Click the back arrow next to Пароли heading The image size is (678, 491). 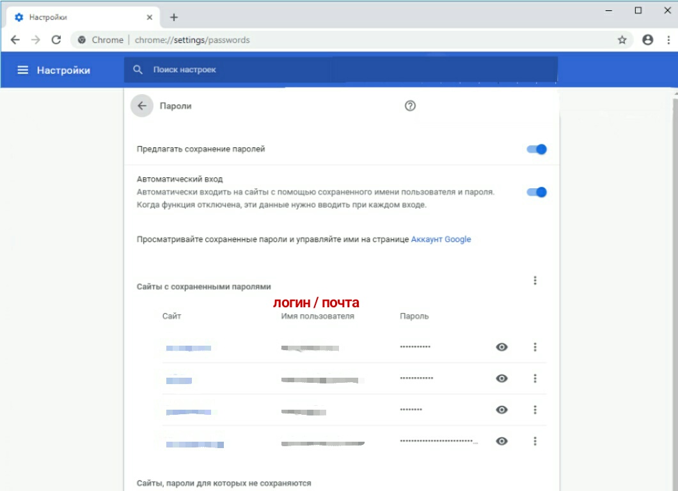141,106
